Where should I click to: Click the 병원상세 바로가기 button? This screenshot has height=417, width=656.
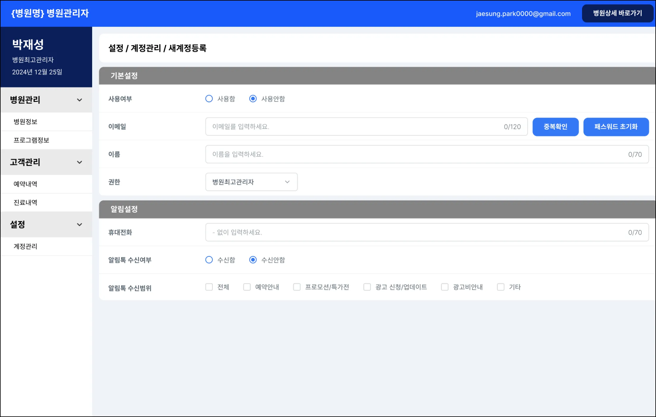click(x=617, y=13)
